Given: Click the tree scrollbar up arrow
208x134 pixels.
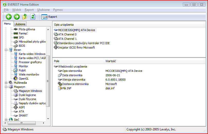Looking at the screenshot, I should tap(48, 30).
